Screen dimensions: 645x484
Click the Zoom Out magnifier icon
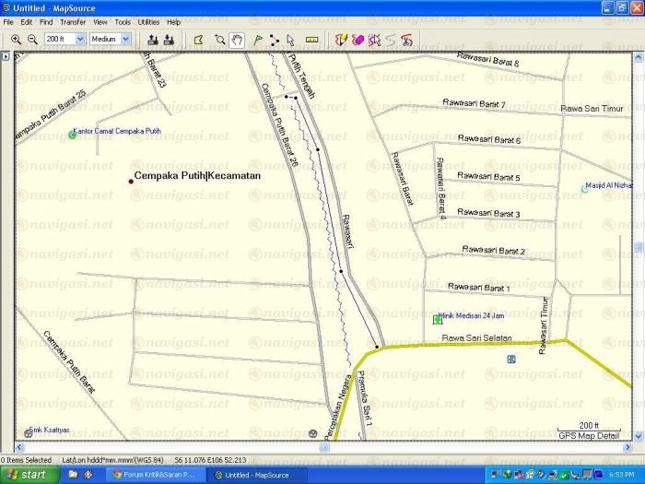click(x=32, y=40)
